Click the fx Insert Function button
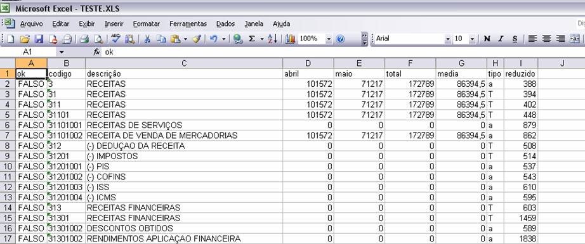The height and width of the screenshot is (244, 585). click(96, 52)
